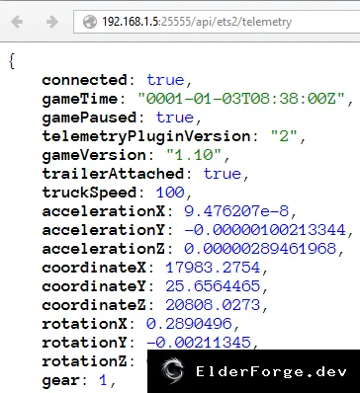The height and width of the screenshot is (393, 360).
Task: Click the coordinateZ value 20808.0273
Action: point(213,305)
